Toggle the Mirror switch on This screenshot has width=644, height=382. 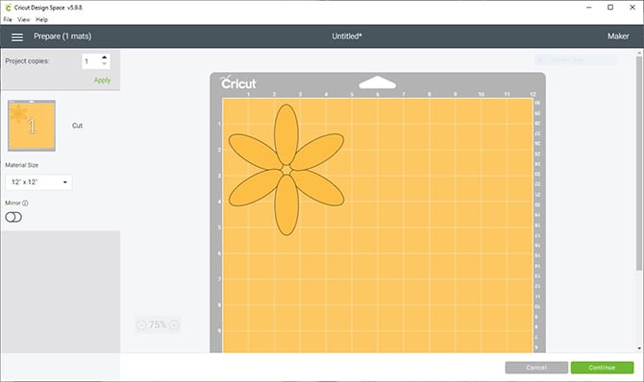tap(13, 217)
